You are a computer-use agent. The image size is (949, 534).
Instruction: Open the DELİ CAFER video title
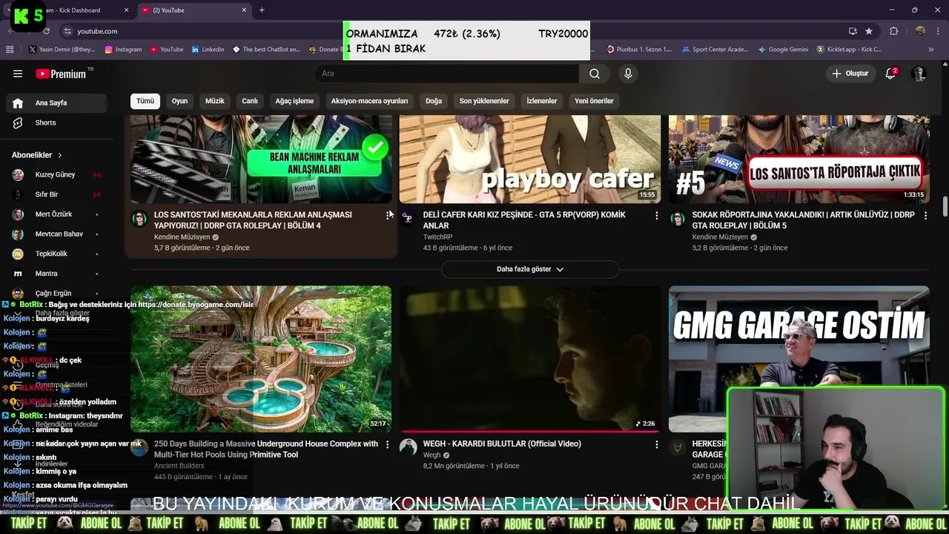click(x=524, y=220)
